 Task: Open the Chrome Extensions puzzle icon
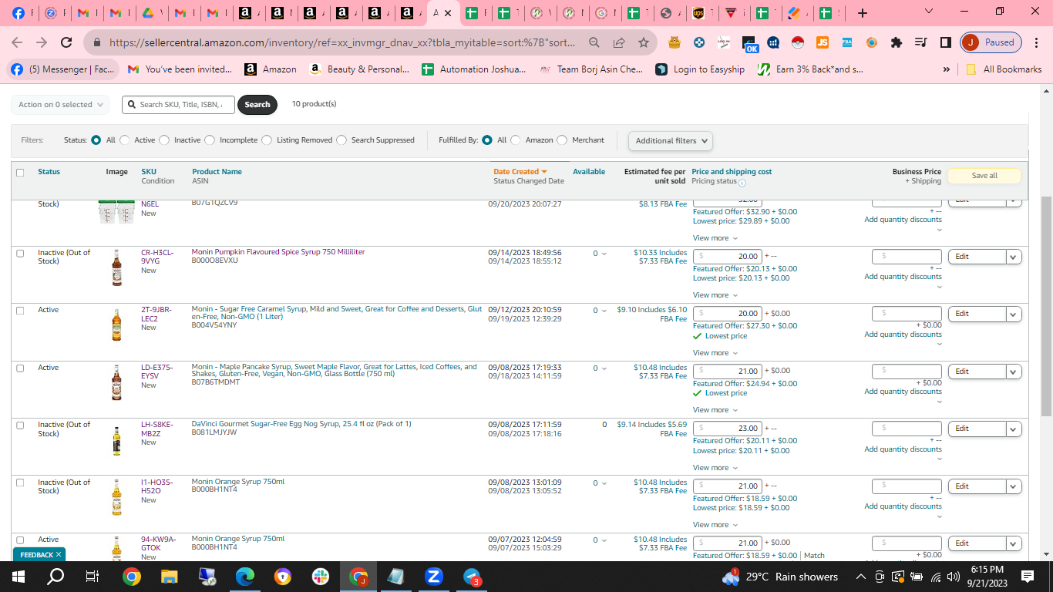(896, 43)
